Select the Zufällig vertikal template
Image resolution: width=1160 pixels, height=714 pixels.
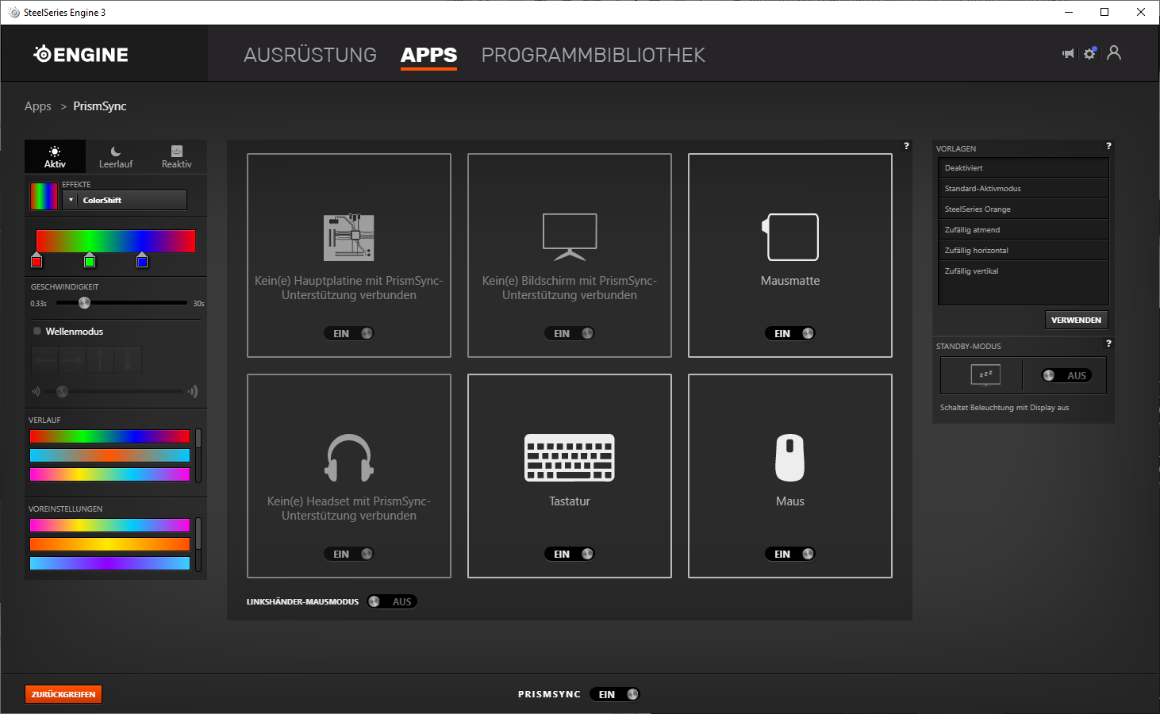tap(1023, 271)
